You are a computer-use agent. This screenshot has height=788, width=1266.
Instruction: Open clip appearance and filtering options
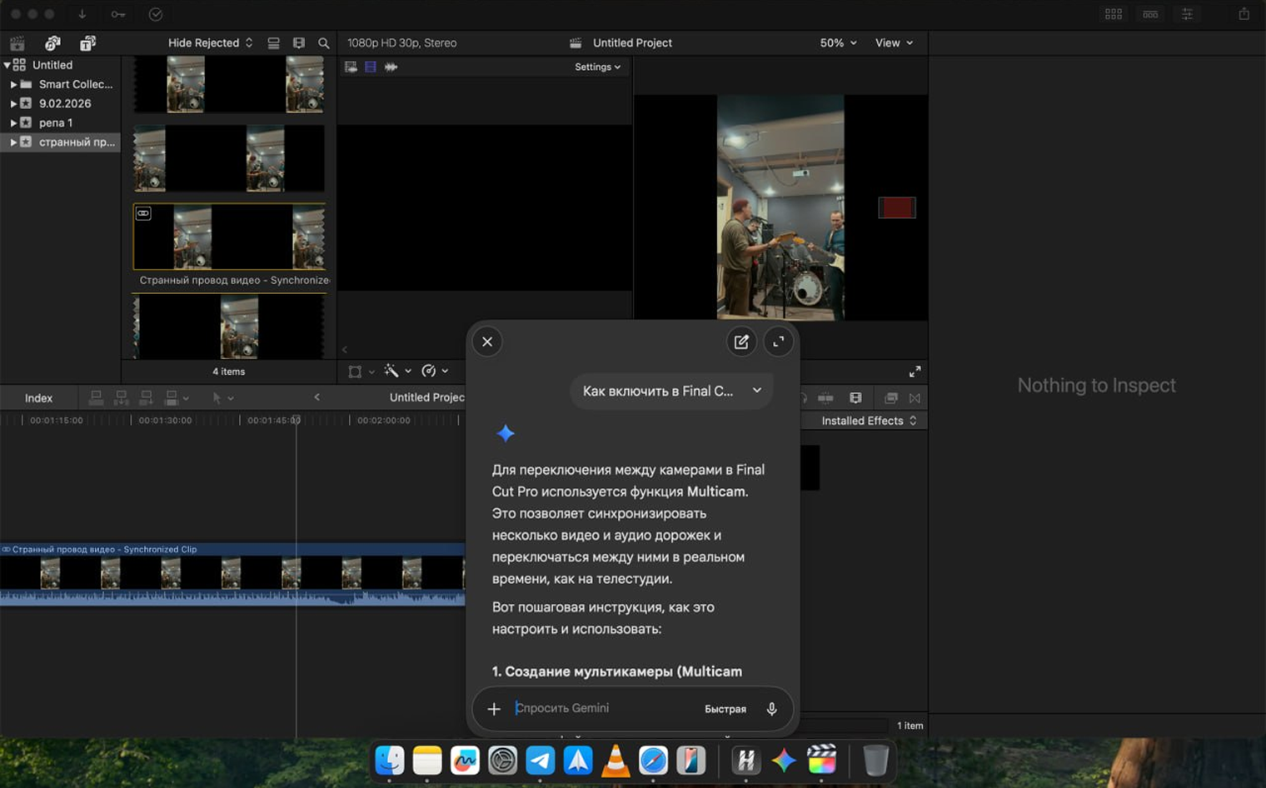299,42
